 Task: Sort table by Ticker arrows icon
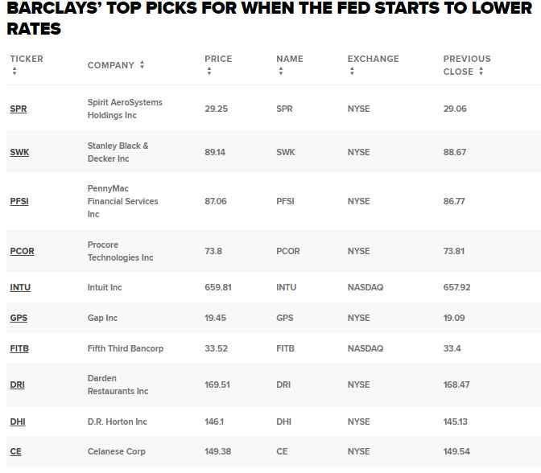click(x=14, y=71)
